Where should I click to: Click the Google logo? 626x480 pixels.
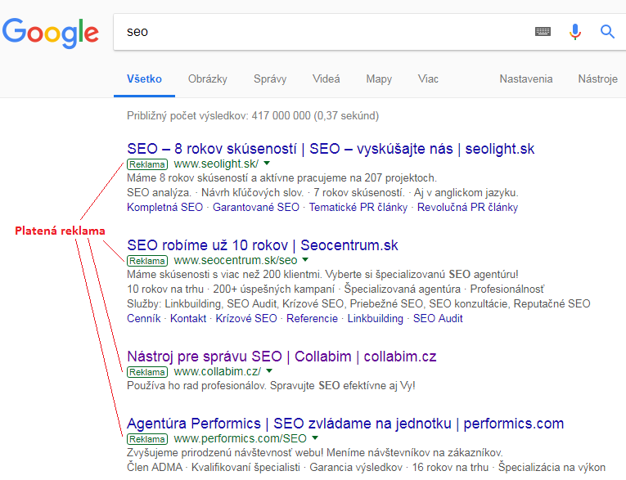pos(50,33)
